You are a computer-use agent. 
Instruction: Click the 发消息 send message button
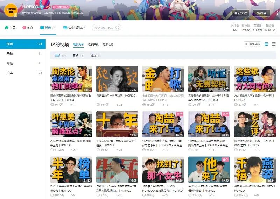tap(261, 13)
